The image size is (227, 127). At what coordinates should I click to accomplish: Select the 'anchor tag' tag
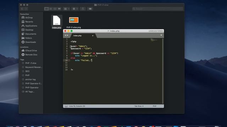click(x=30, y=79)
